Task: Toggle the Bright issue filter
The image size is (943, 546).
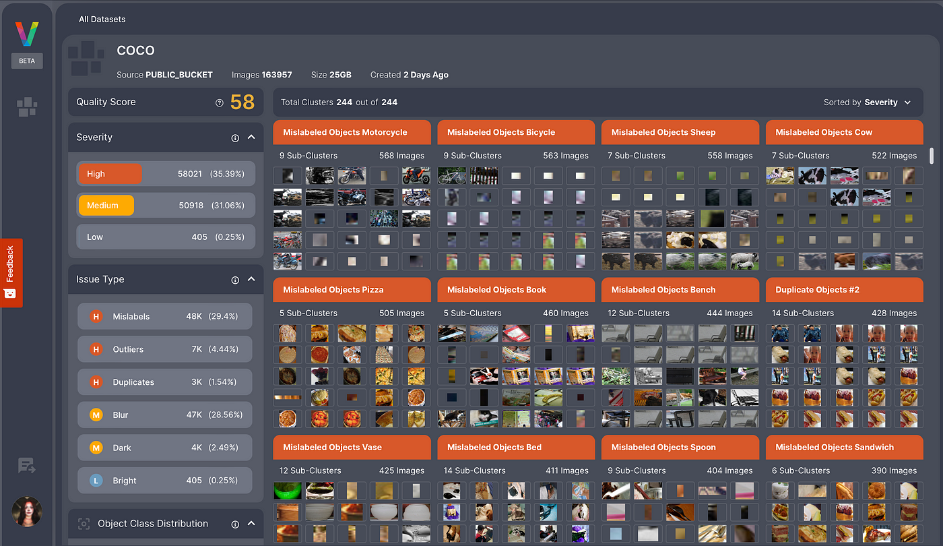Action: point(165,481)
